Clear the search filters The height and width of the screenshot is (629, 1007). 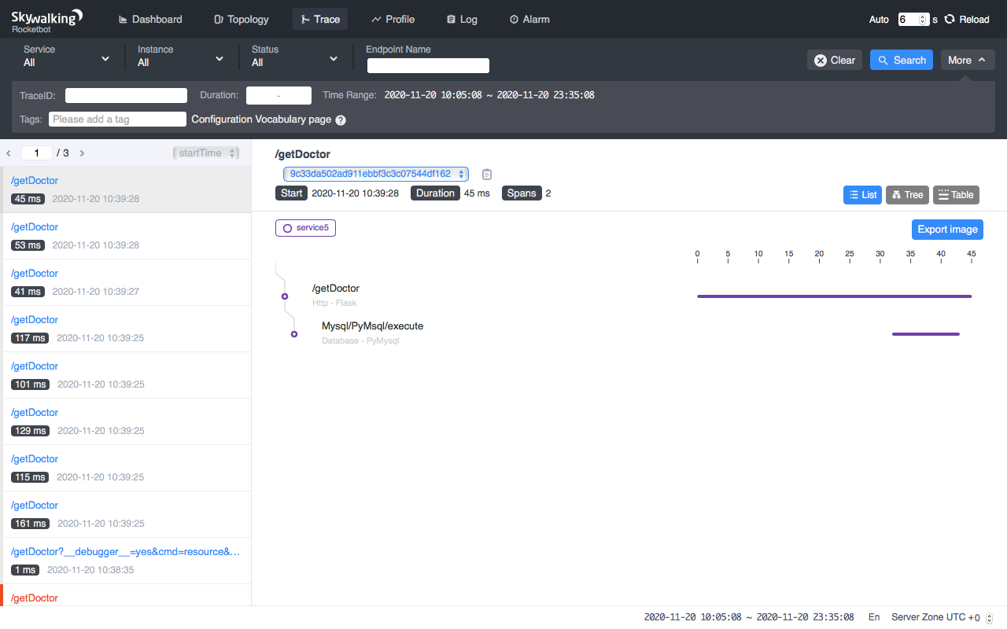coord(835,61)
